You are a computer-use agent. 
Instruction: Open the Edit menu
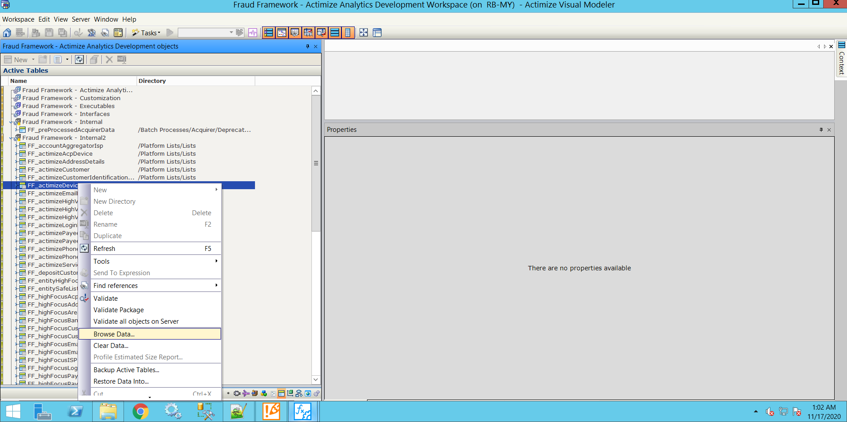(x=44, y=19)
